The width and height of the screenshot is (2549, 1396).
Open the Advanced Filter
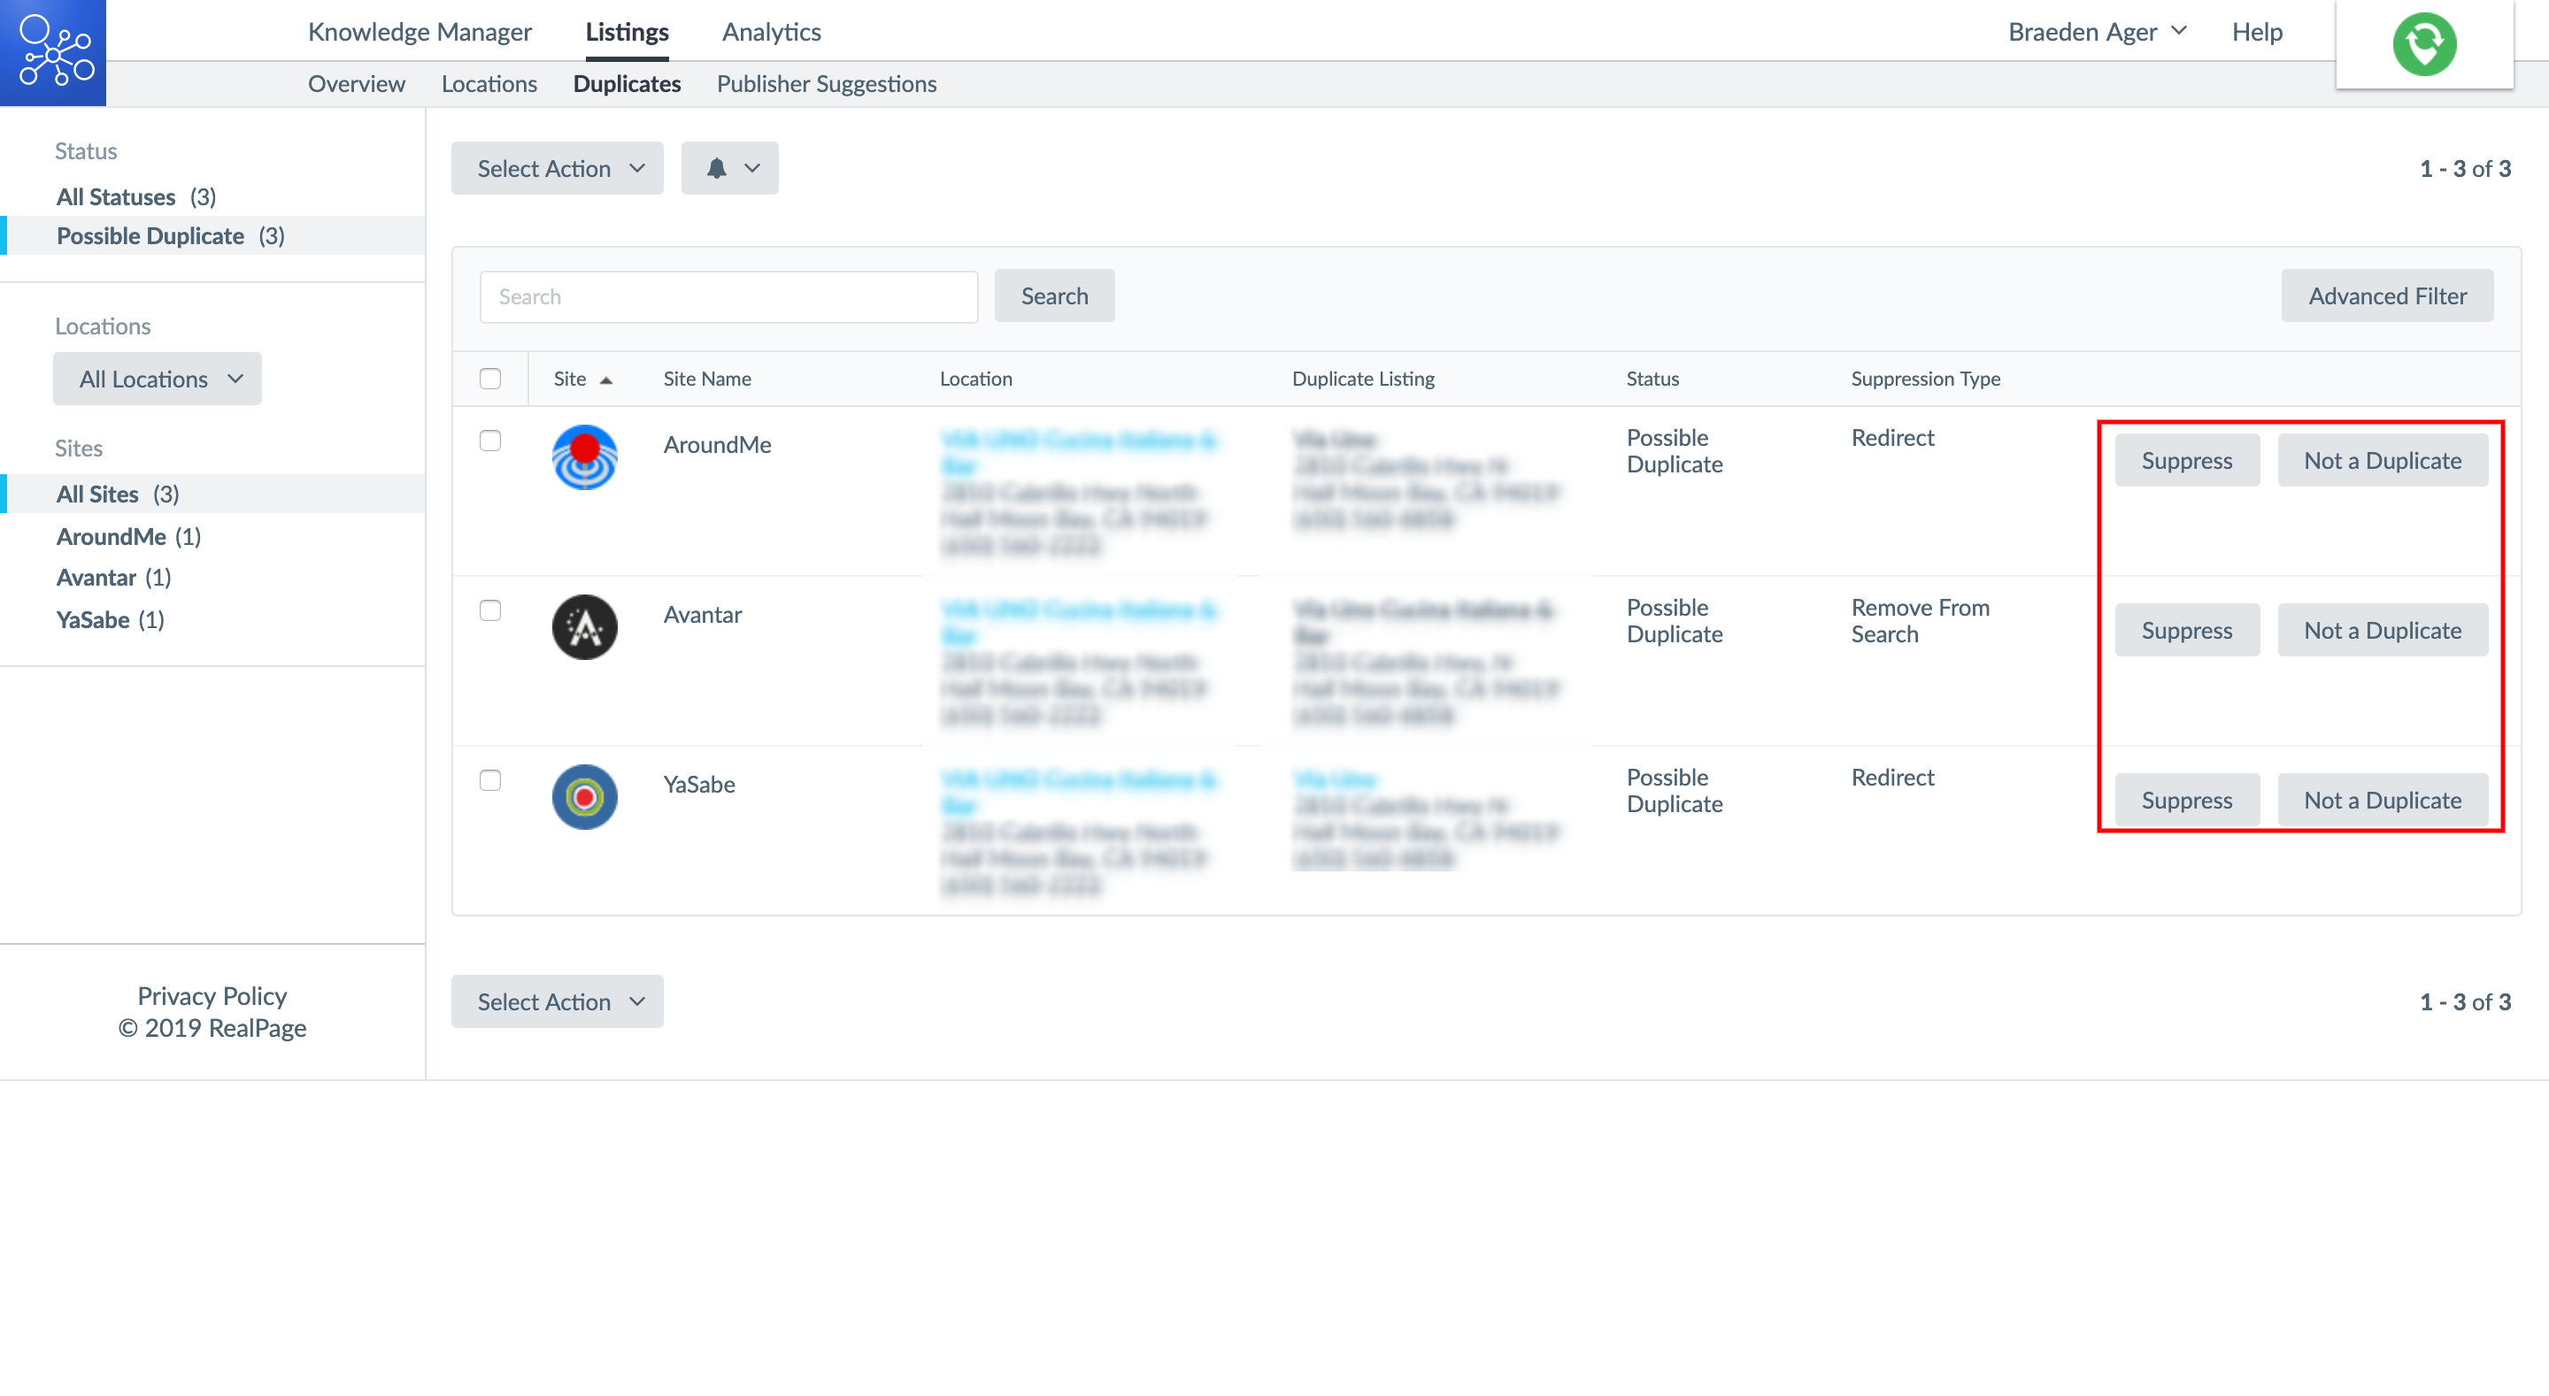click(2387, 295)
